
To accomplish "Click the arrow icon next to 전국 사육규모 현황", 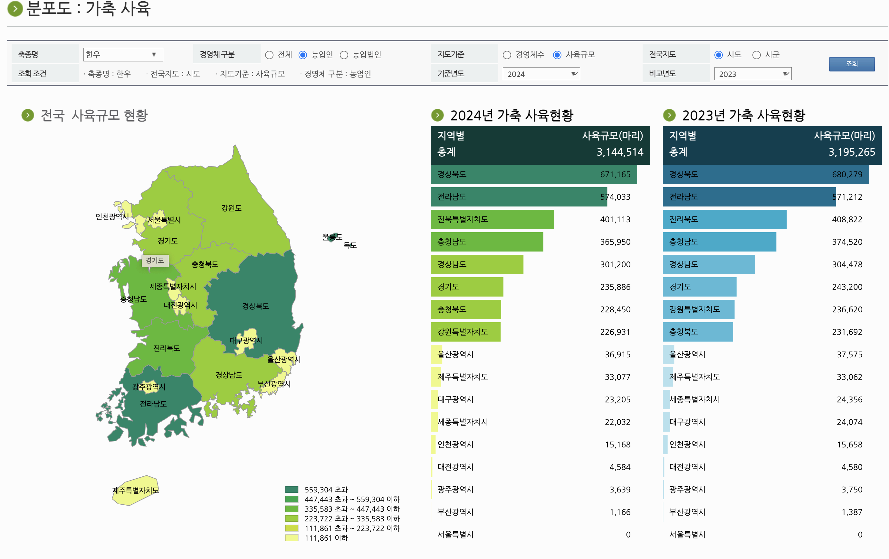I will click(27, 115).
